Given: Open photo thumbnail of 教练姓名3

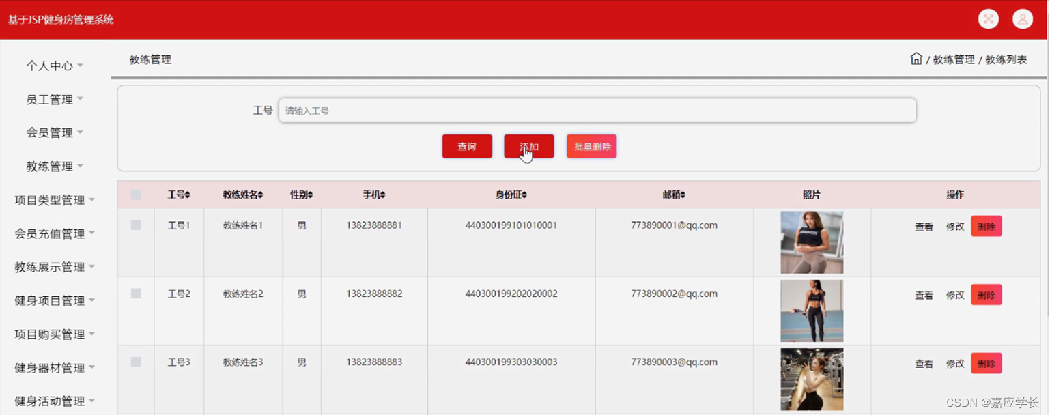Looking at the screenshot, I should click(812, 380).
